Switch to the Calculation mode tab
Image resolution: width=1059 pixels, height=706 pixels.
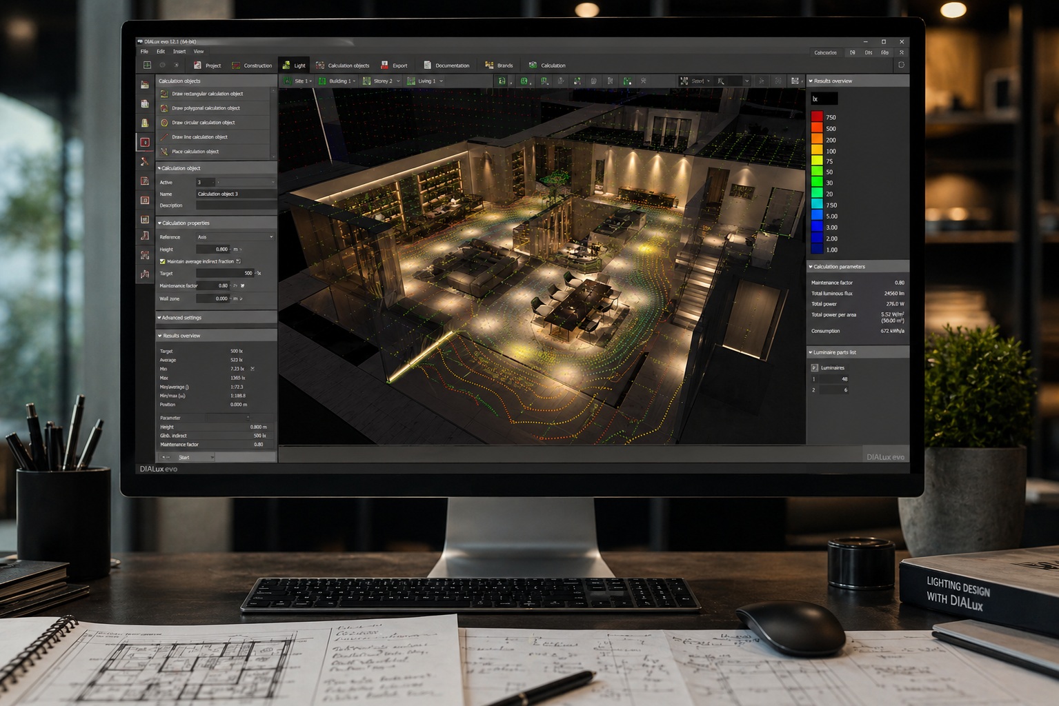click(547, 65)
